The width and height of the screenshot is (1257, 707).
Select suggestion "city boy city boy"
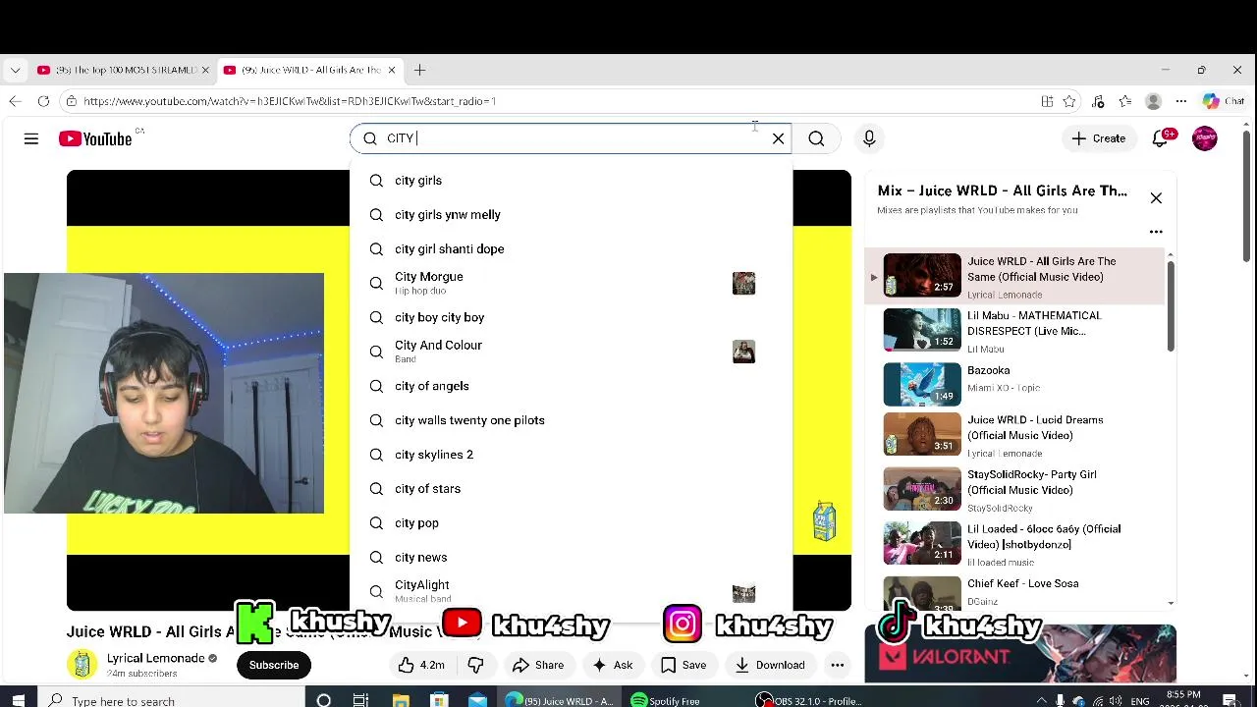(x=571, y=317)
